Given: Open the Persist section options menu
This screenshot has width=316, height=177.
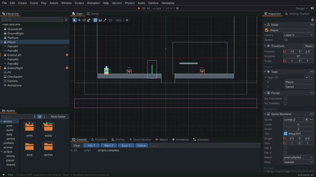Looking at the screenshot, I should tap(312, 93).
